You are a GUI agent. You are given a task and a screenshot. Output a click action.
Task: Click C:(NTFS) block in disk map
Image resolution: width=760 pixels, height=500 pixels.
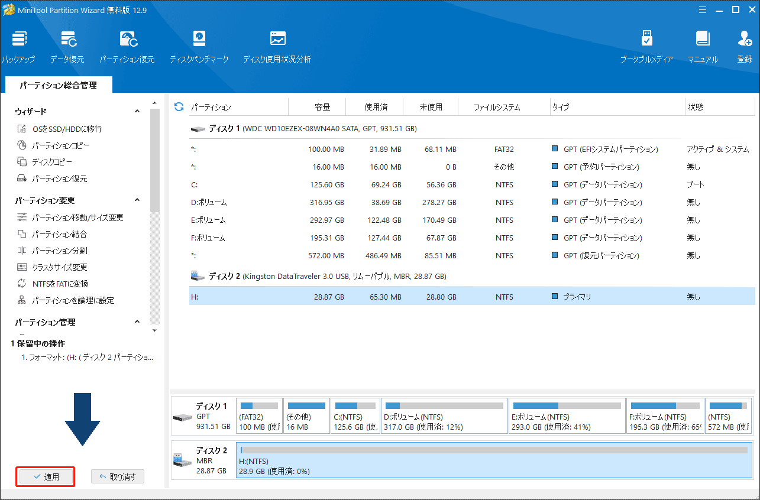click(x=355, y=416)
